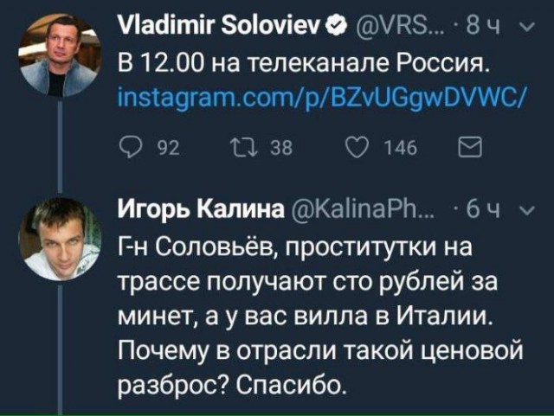This screenshot has width=554, height=416.
Task: Open Игорь Калина's avatar photo
Action: point(59,238)
